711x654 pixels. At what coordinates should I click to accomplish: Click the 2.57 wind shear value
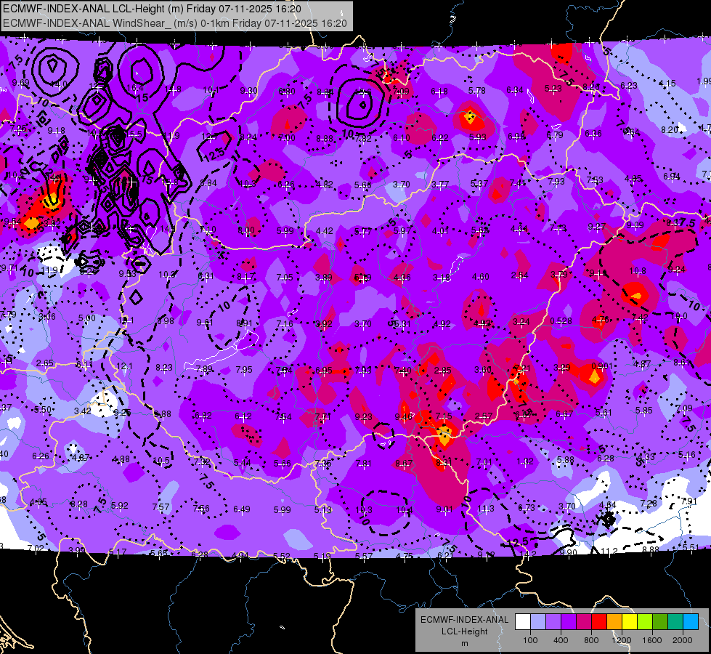(484, 416)
